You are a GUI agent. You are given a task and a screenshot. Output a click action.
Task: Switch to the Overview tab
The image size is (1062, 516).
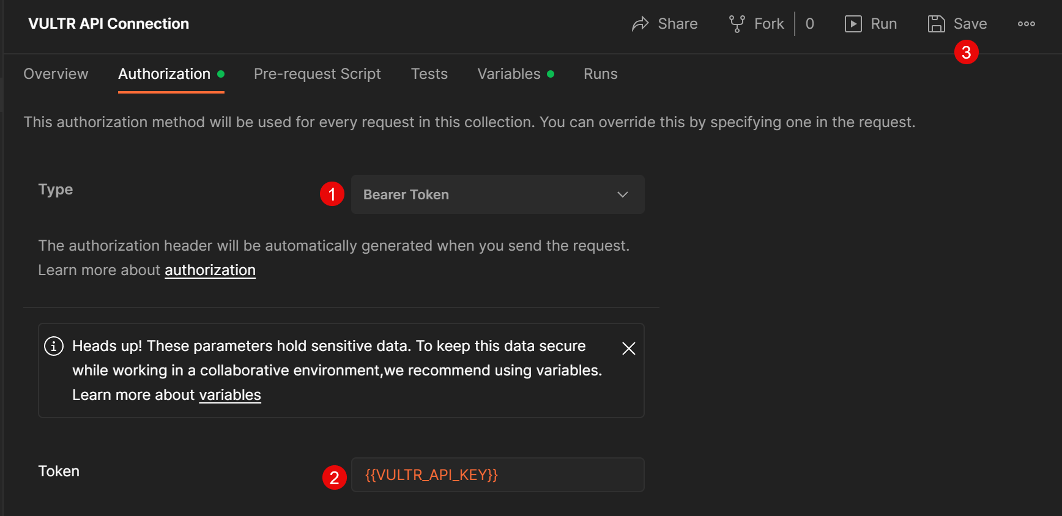(56, 74)
